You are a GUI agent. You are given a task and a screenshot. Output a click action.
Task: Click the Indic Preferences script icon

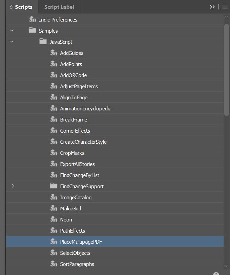point(33,20)
